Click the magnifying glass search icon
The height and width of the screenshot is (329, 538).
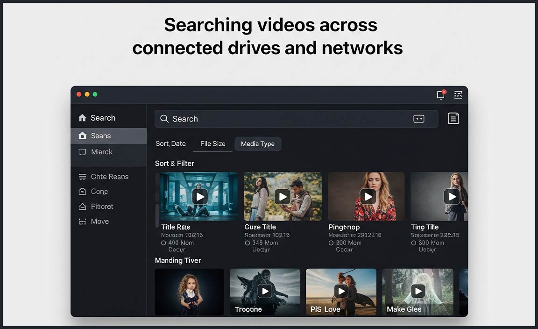tap(164, 119)
